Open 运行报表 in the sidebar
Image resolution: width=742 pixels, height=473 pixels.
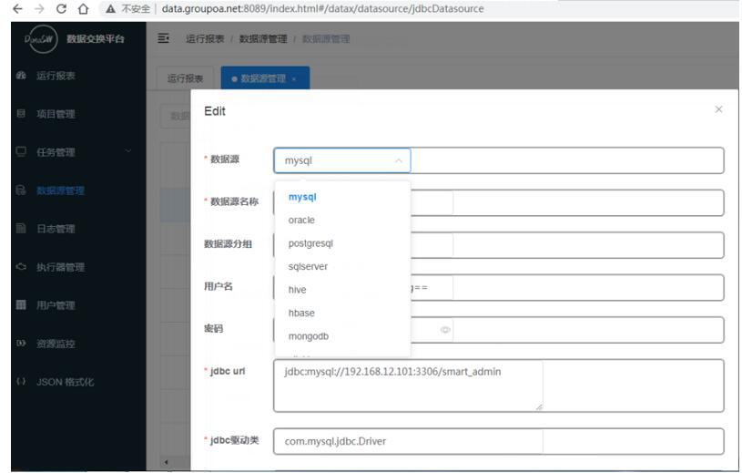[56, 76]
